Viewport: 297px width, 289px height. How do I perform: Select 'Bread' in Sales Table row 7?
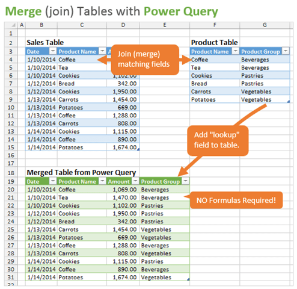tap(82, 84)
